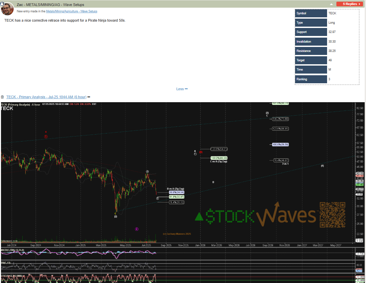Click the 76.4%(48.07) extension label
This screenshot has height=283, width=366.
pyautogui.click(x=281, y=160)
